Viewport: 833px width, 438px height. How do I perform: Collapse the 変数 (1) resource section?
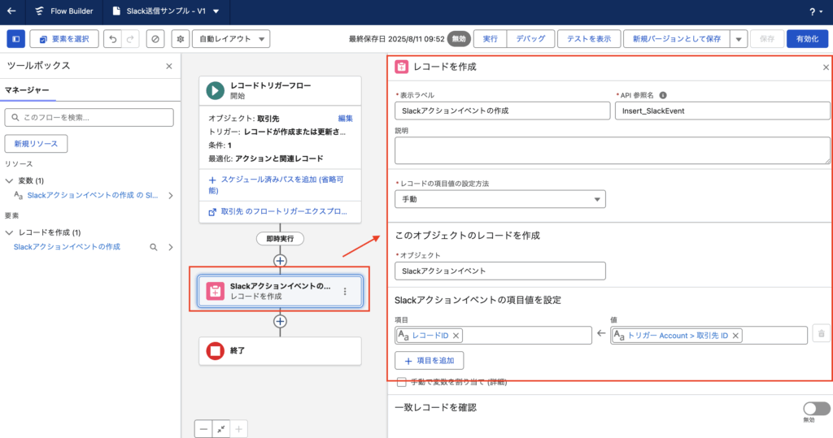pyautogui.click(x=10, y=180)
